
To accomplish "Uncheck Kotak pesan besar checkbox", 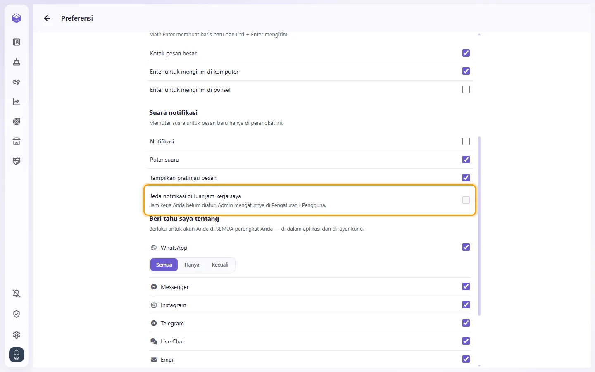I will point(466,53).
